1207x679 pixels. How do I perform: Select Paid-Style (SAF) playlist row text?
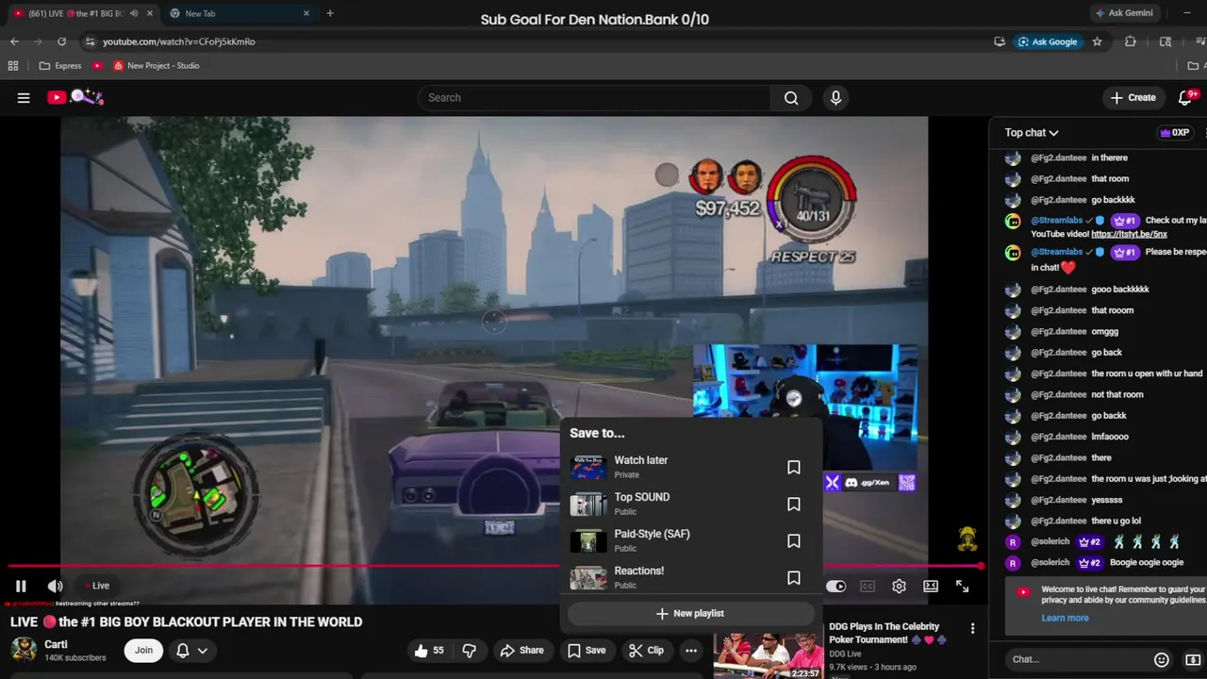coord(653,534)
